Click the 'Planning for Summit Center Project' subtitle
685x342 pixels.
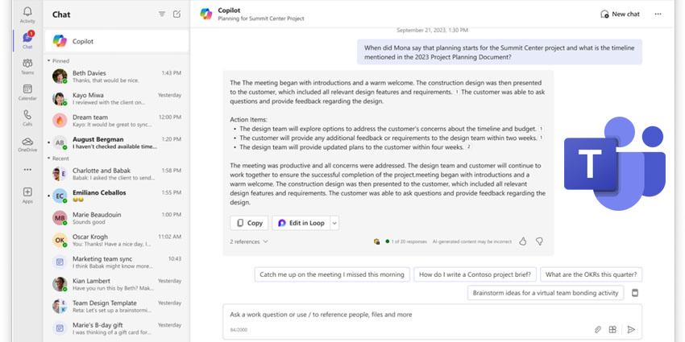261,19
